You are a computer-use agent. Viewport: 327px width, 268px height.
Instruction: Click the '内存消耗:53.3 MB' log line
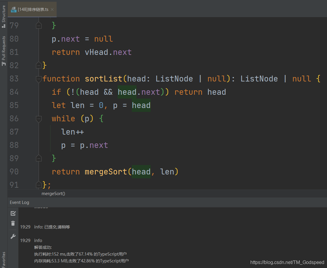coord(81,261)
